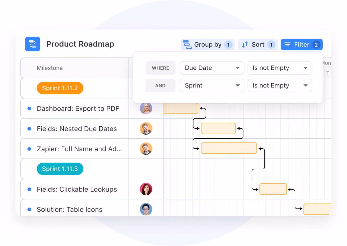Click blue status dot for Fields: Clickable Lookups

[x=29, y=189]
